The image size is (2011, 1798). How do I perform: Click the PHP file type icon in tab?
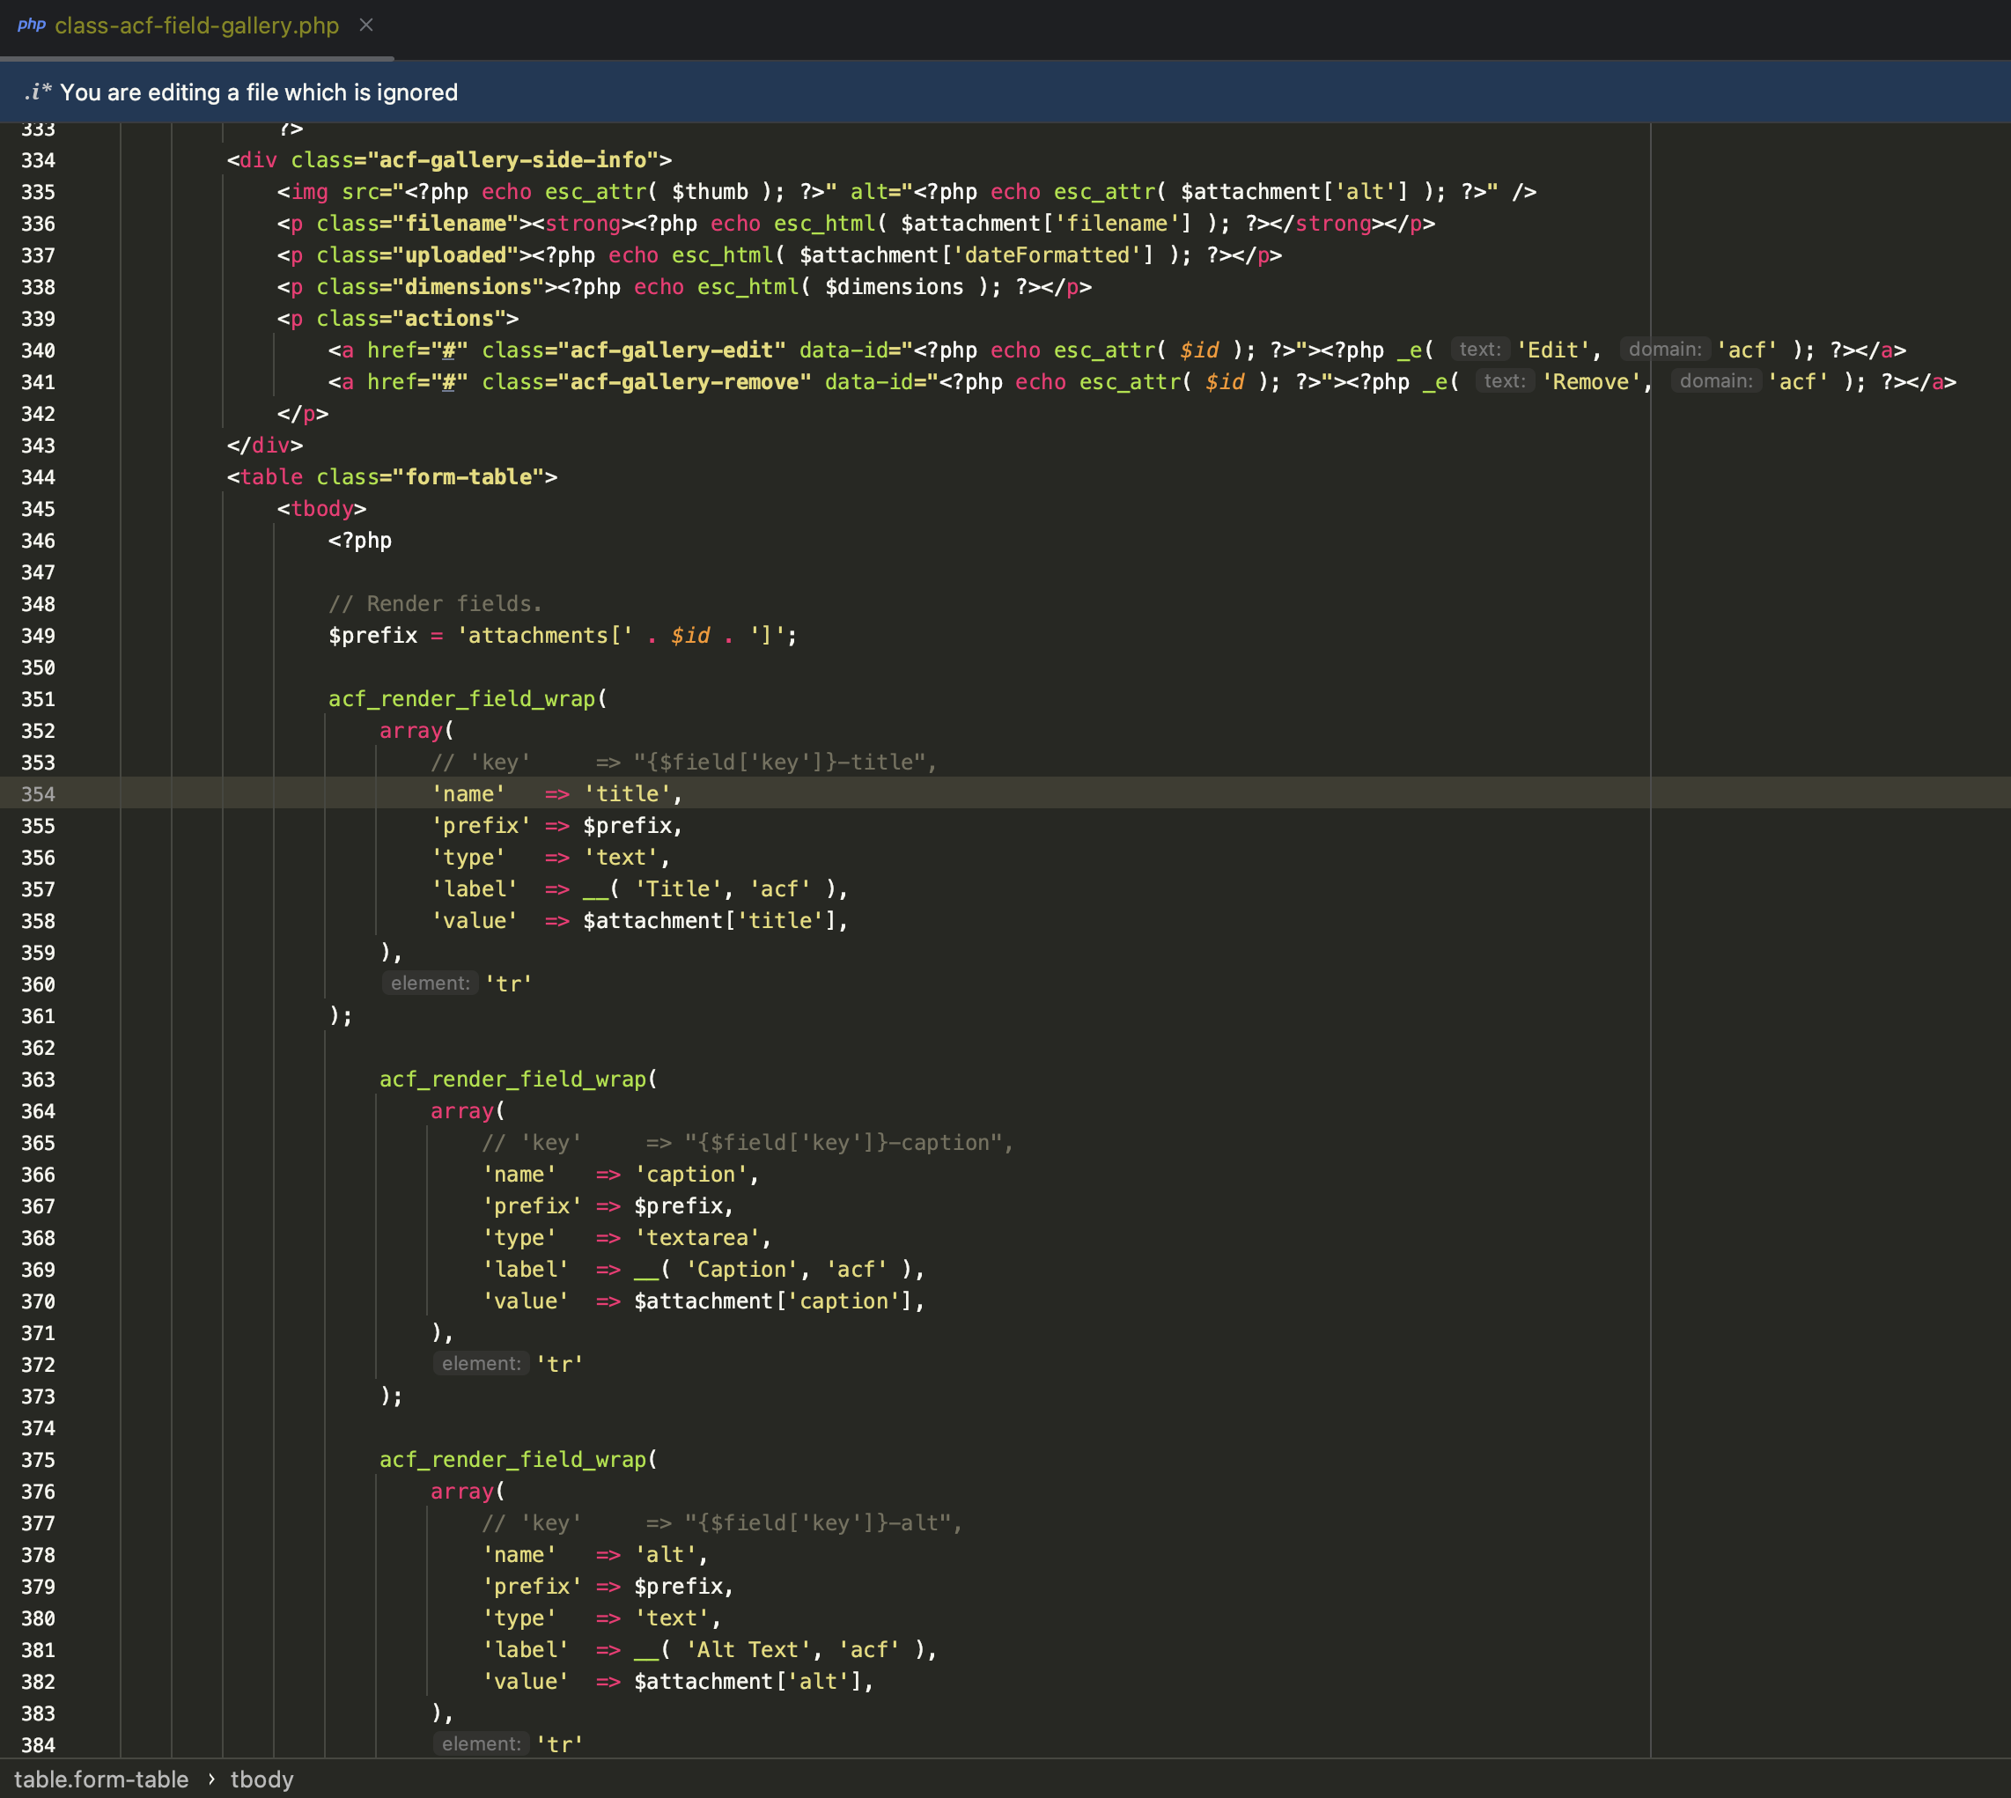[x=32, y=25]
